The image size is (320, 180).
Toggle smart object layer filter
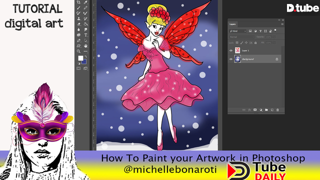click(270, 31)
